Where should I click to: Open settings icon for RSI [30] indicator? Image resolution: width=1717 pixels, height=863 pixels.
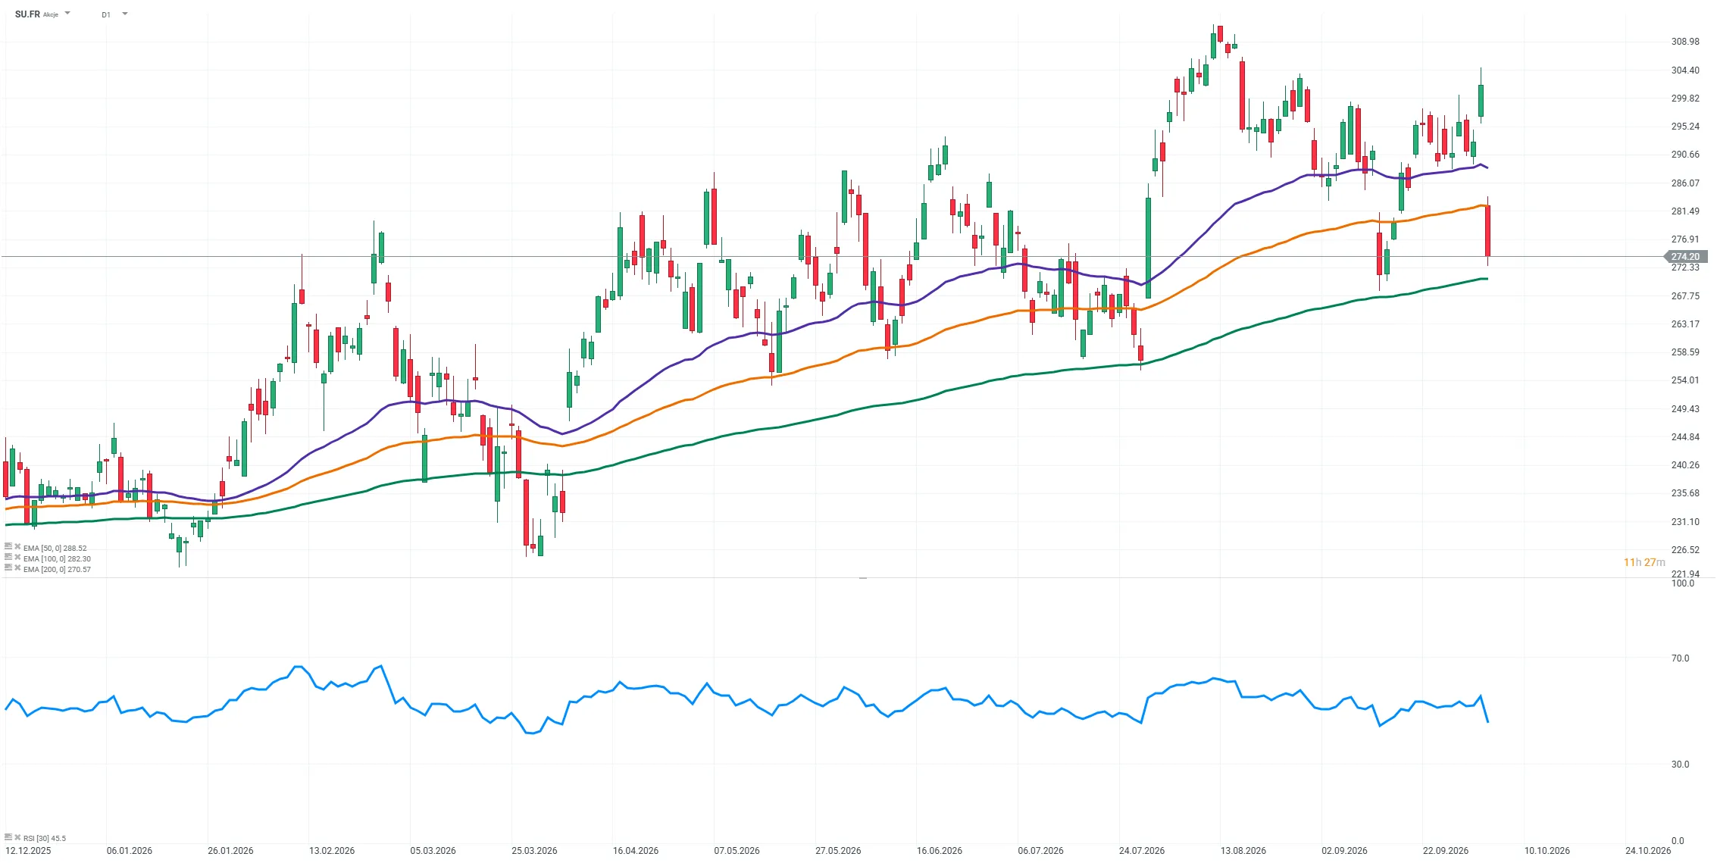tap(8, 837)
